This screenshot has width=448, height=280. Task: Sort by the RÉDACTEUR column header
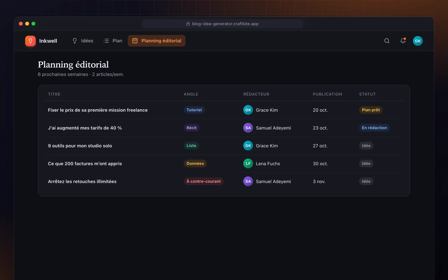click(256, 94)
